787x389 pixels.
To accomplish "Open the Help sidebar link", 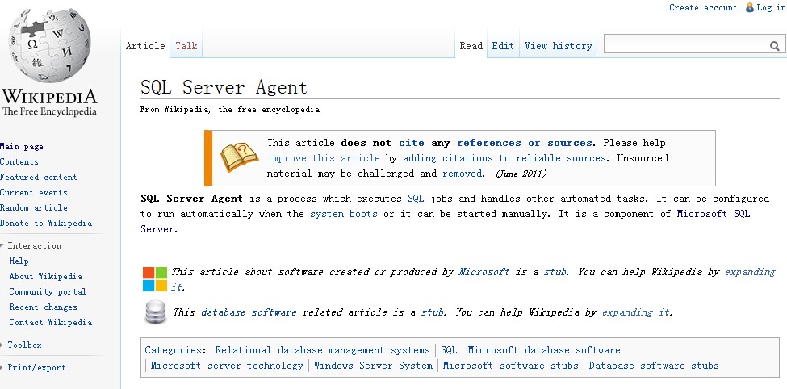I will pyautogui.click(x=19, y=261).
